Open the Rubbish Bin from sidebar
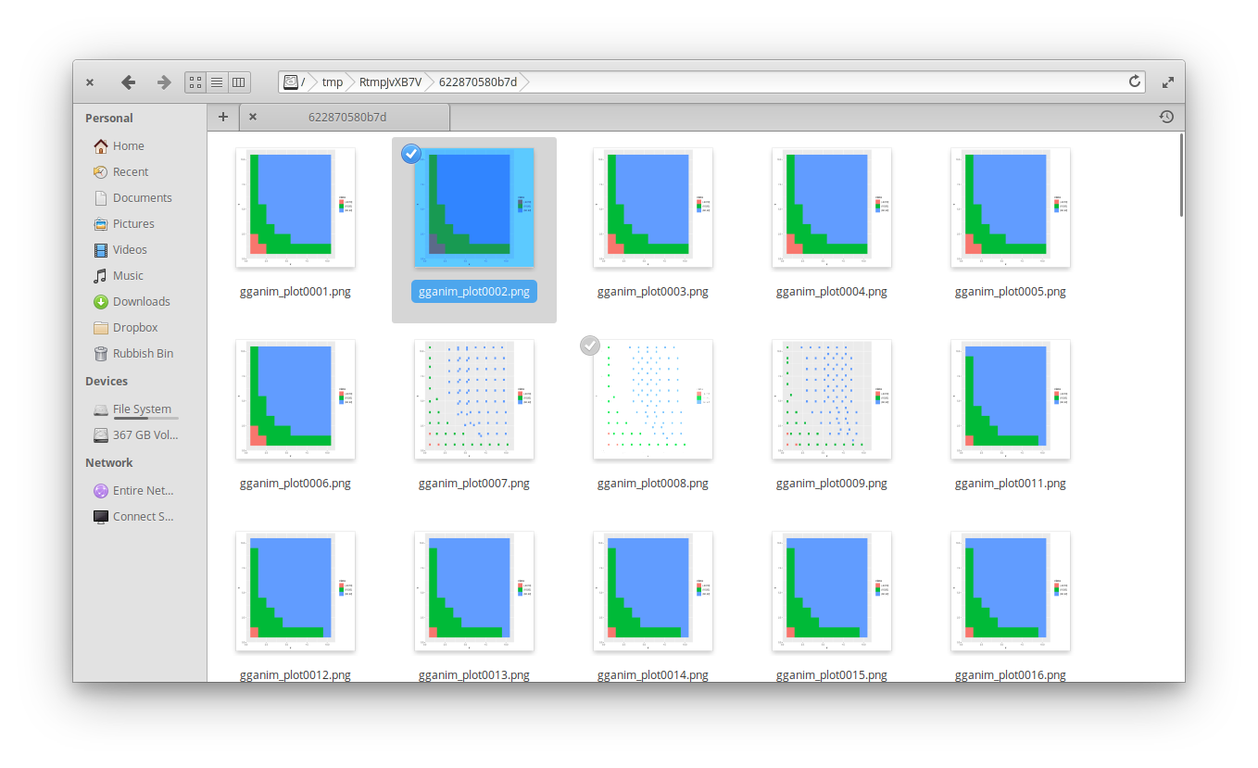1258x768 pixels. pyautogui.click(x=142, y=353)
